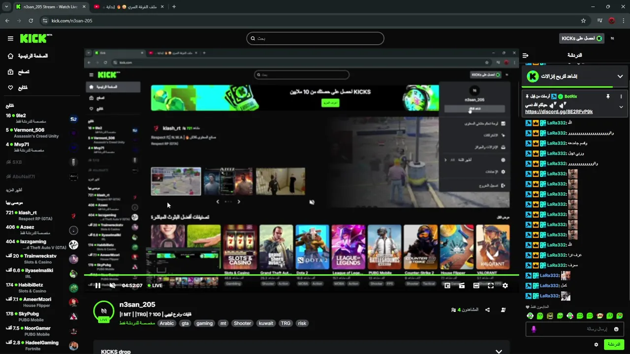Click the first green emote under chat
This screenshot has width=630, height=354.
(x=530, y=316)
